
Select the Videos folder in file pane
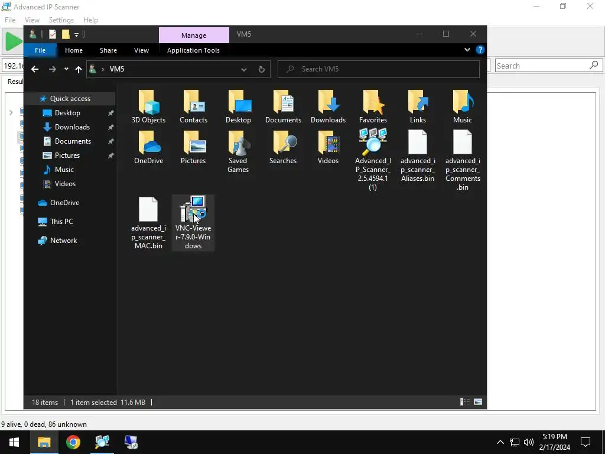[328, 147]
